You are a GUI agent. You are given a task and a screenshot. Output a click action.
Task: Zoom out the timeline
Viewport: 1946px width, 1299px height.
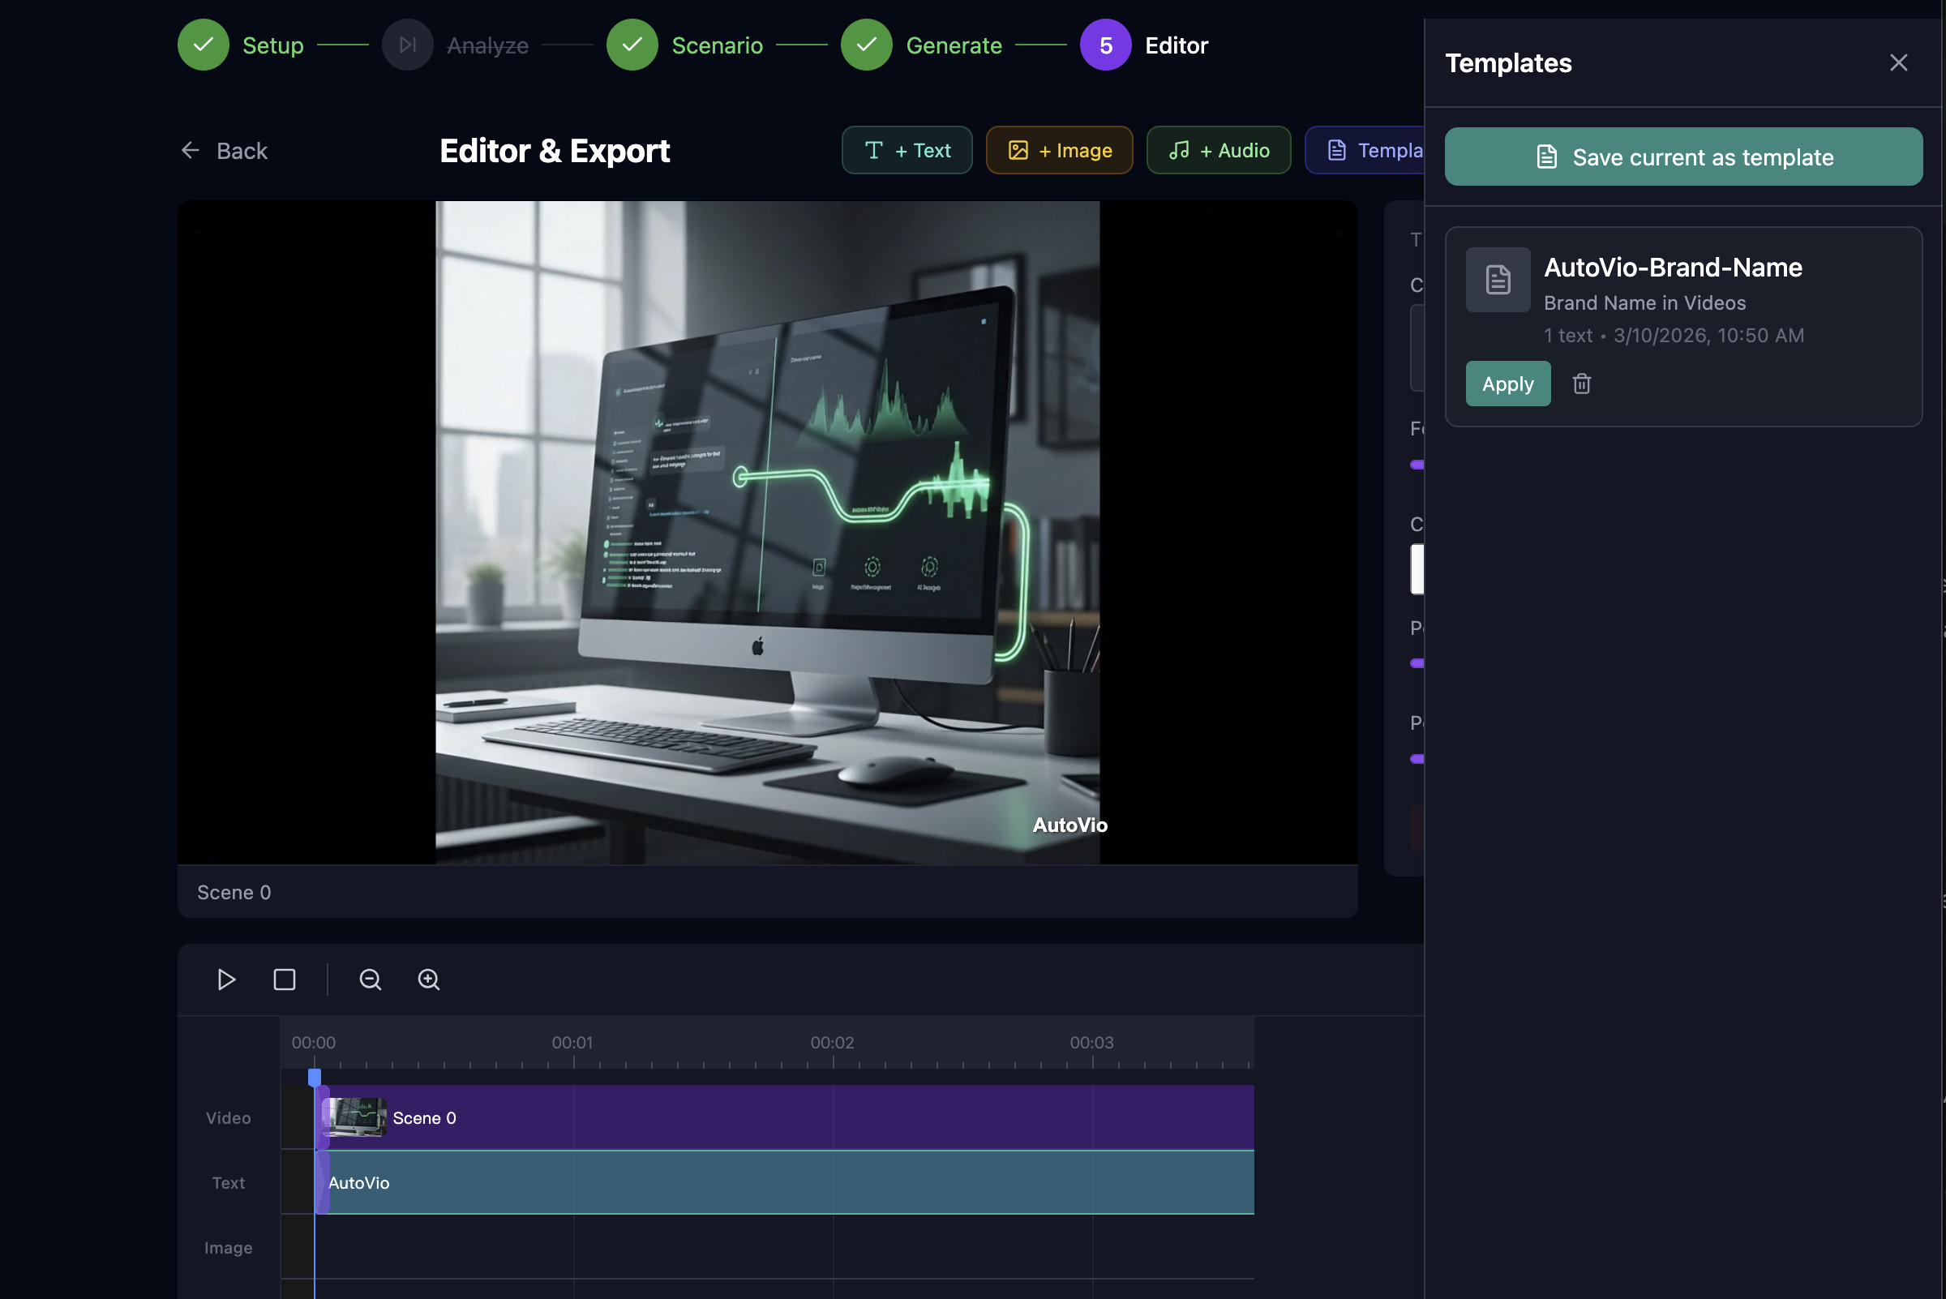click(x=371, y=980)
